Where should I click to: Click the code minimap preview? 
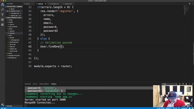point(187,10)
